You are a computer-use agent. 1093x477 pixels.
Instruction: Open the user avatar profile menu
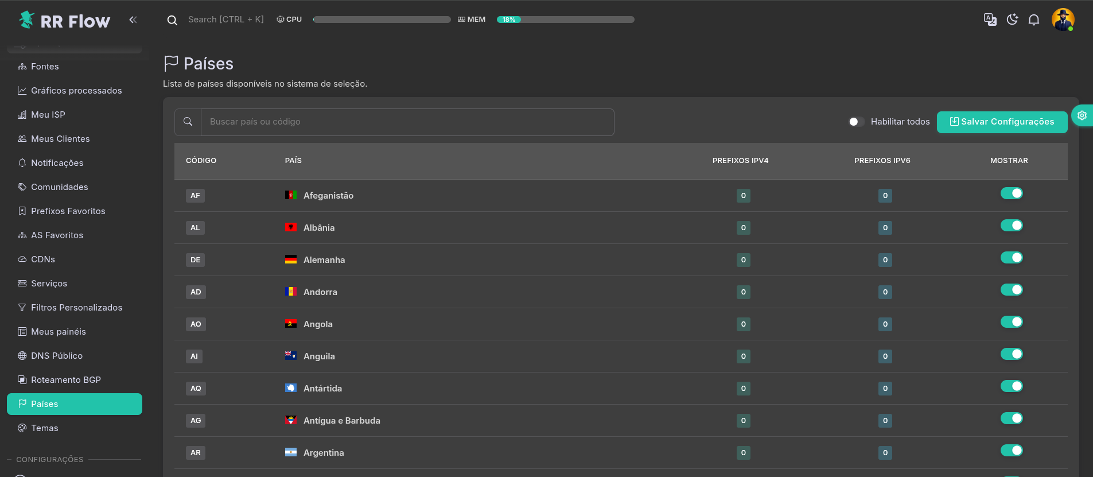click(1063, 20)
